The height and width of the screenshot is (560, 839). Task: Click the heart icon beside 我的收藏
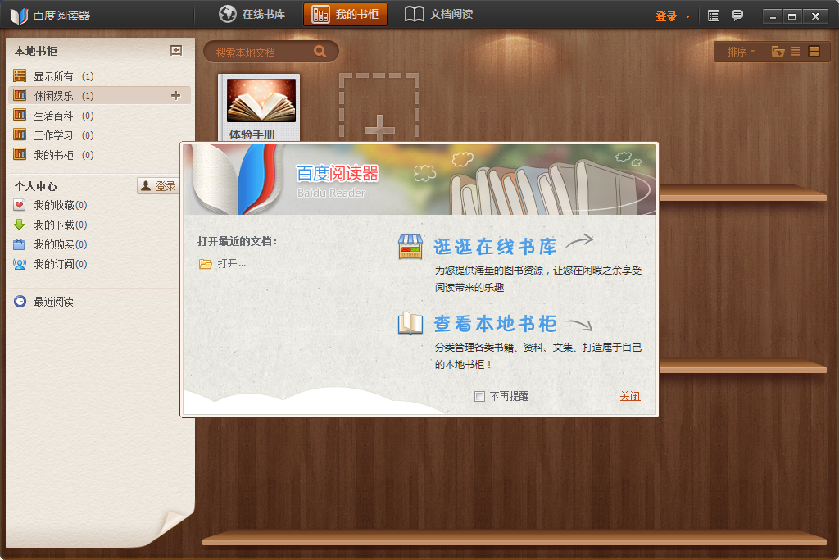pyautogui.click(x=20, y=204)
